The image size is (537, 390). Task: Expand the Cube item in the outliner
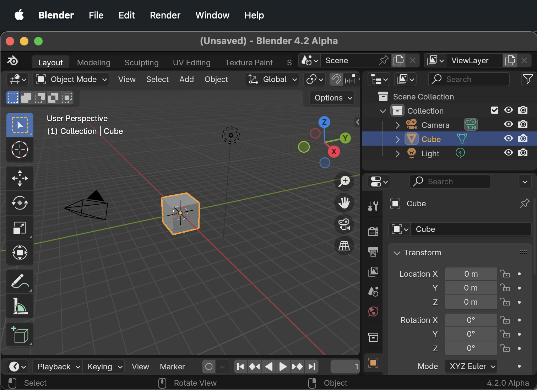397,139
